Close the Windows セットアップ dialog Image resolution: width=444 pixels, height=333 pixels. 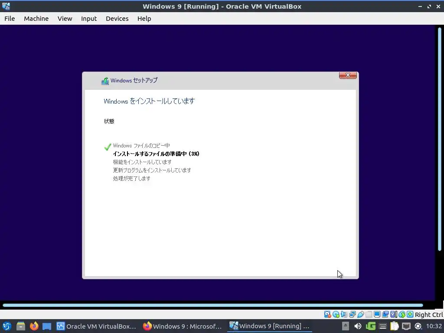pyautogui.click(x=348, y=75)
